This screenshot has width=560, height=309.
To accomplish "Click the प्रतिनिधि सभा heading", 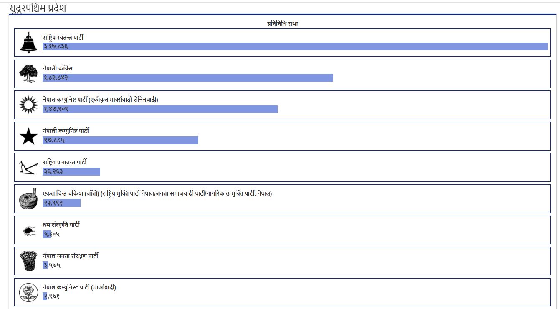I will coord(282,24).
